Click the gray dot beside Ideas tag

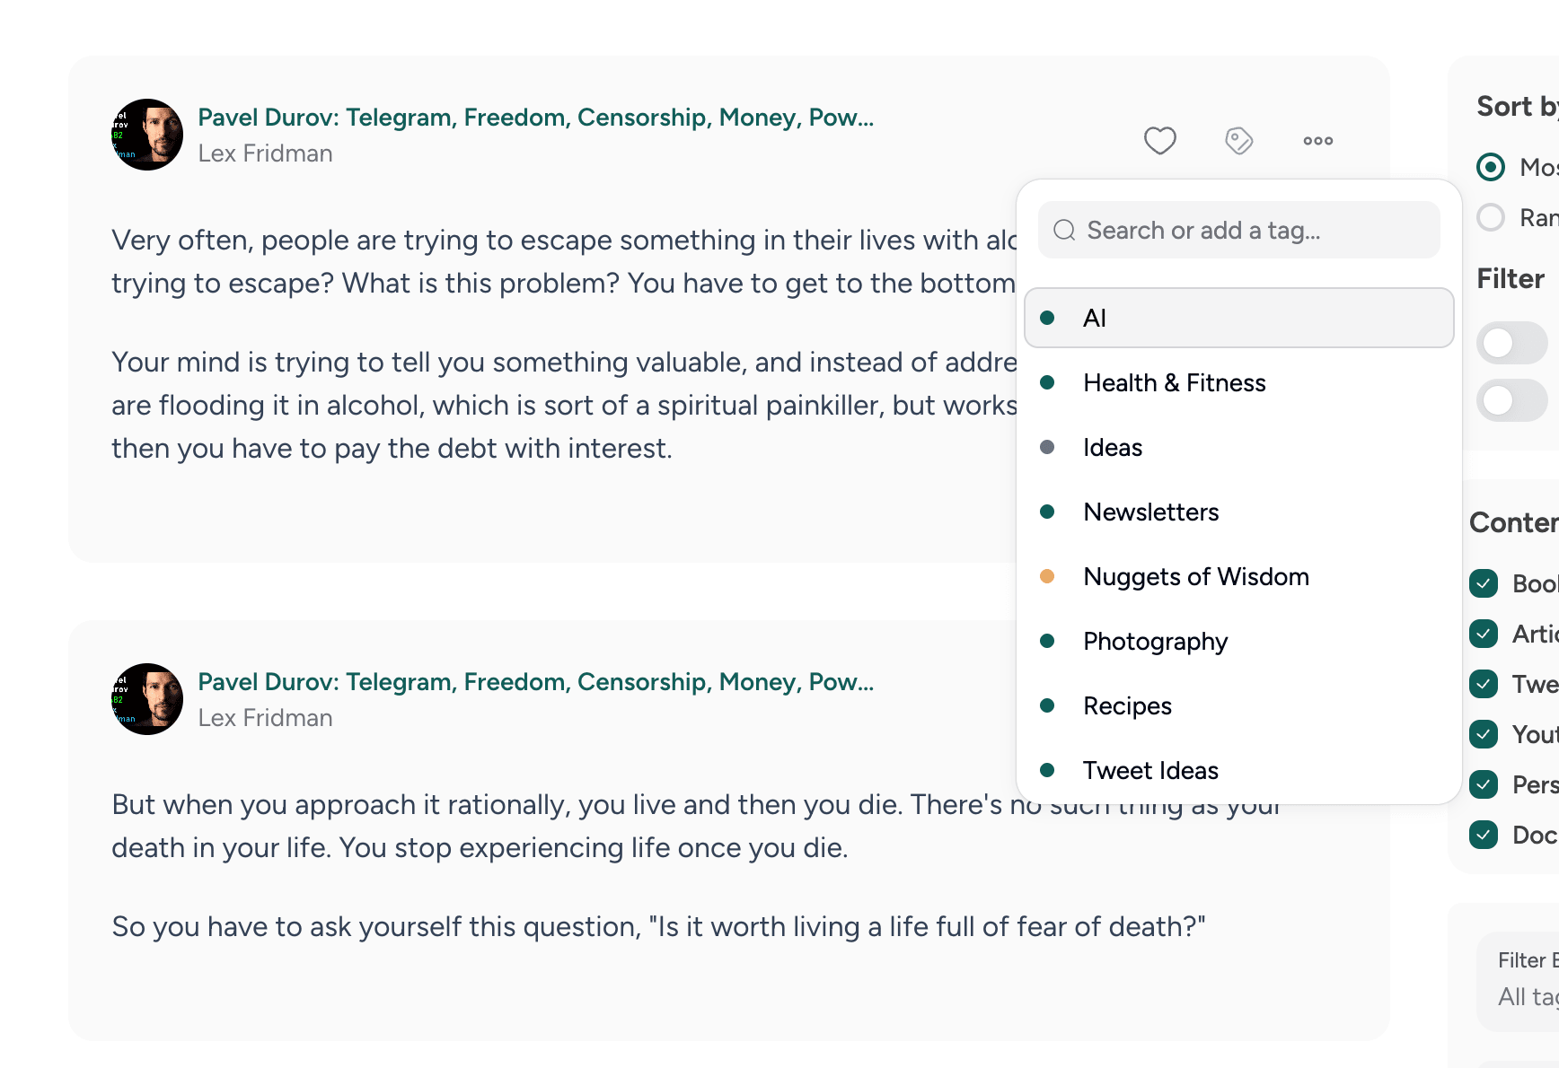[x=1047, y=447]
